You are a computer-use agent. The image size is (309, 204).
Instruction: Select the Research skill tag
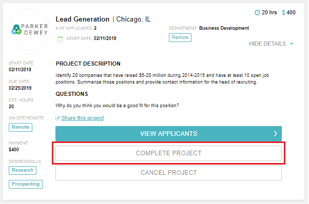[x=23, y=170]
